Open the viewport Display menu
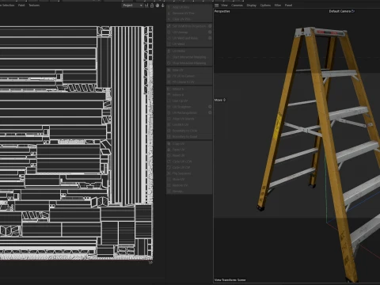 [252, 6]
